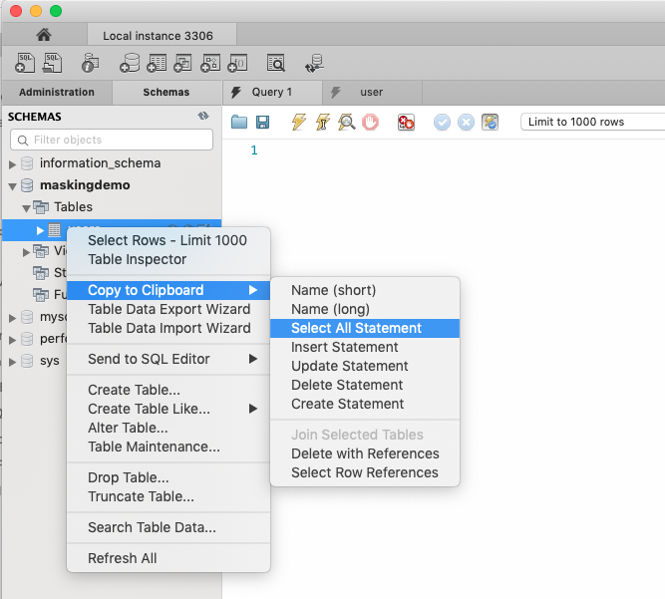This screenshot has height=599, width=665.
Task: Execute the query with lightning icon
Action: [x=299, y=122]
